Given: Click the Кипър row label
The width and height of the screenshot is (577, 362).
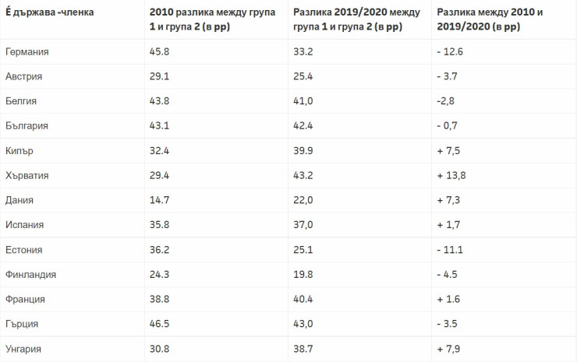Looking at the screenshot, I should [x=19, y=150].
